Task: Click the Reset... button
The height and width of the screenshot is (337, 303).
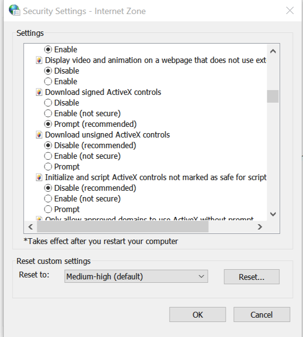Action: tap(252, 277)
